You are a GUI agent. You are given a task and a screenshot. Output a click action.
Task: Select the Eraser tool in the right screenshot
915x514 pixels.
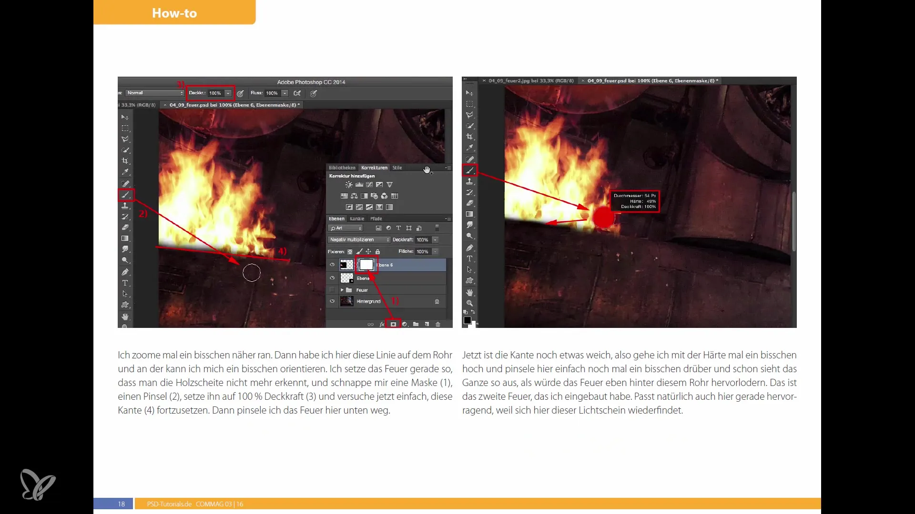pyautogui.click(x=469, y=203)
